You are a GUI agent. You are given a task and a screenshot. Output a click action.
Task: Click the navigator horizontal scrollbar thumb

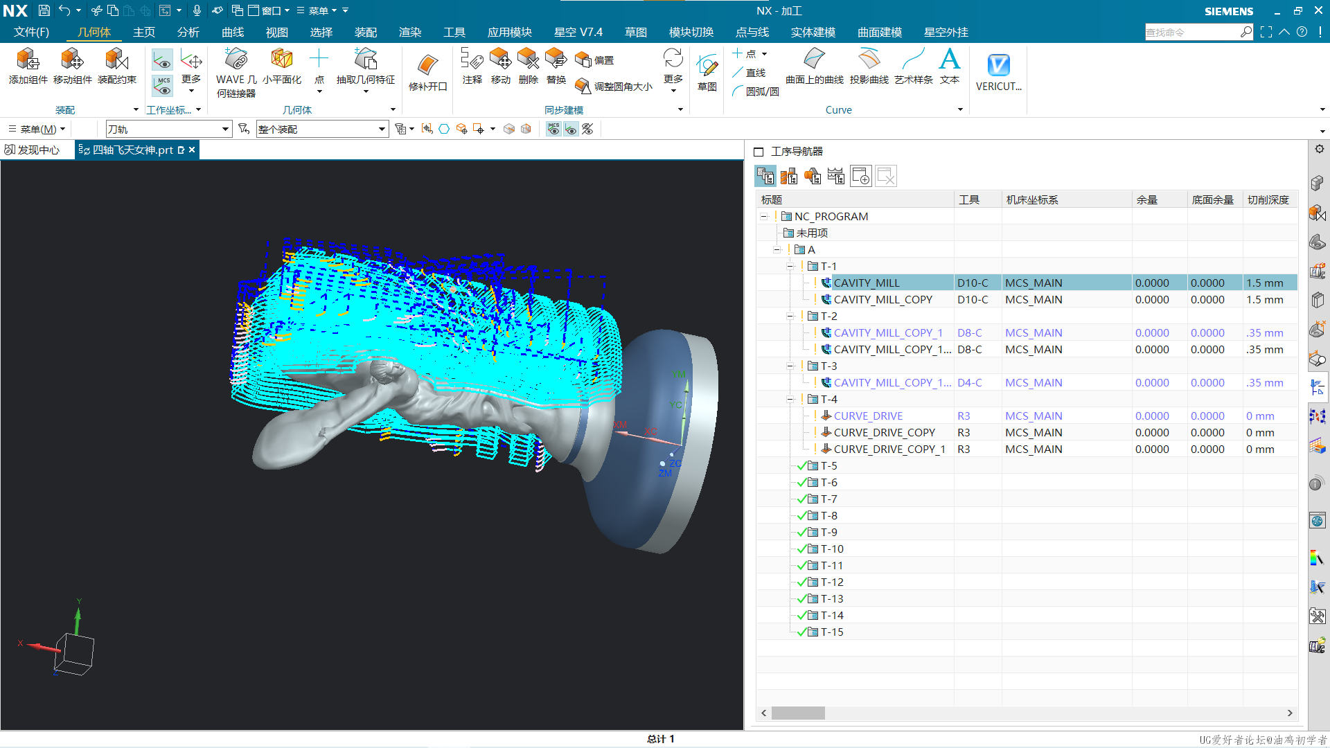coord(798,713)
